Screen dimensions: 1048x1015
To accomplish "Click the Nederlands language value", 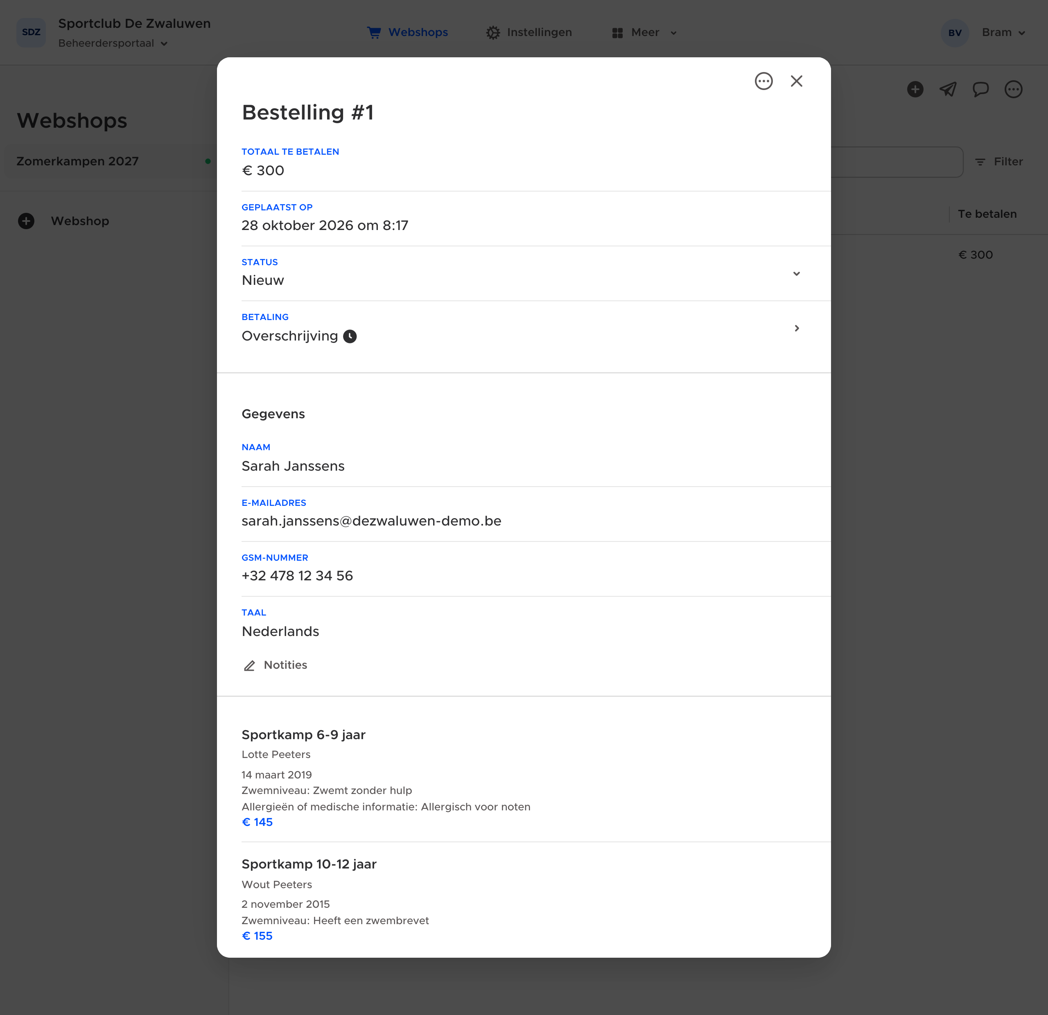I will click(x=280, y=631).
